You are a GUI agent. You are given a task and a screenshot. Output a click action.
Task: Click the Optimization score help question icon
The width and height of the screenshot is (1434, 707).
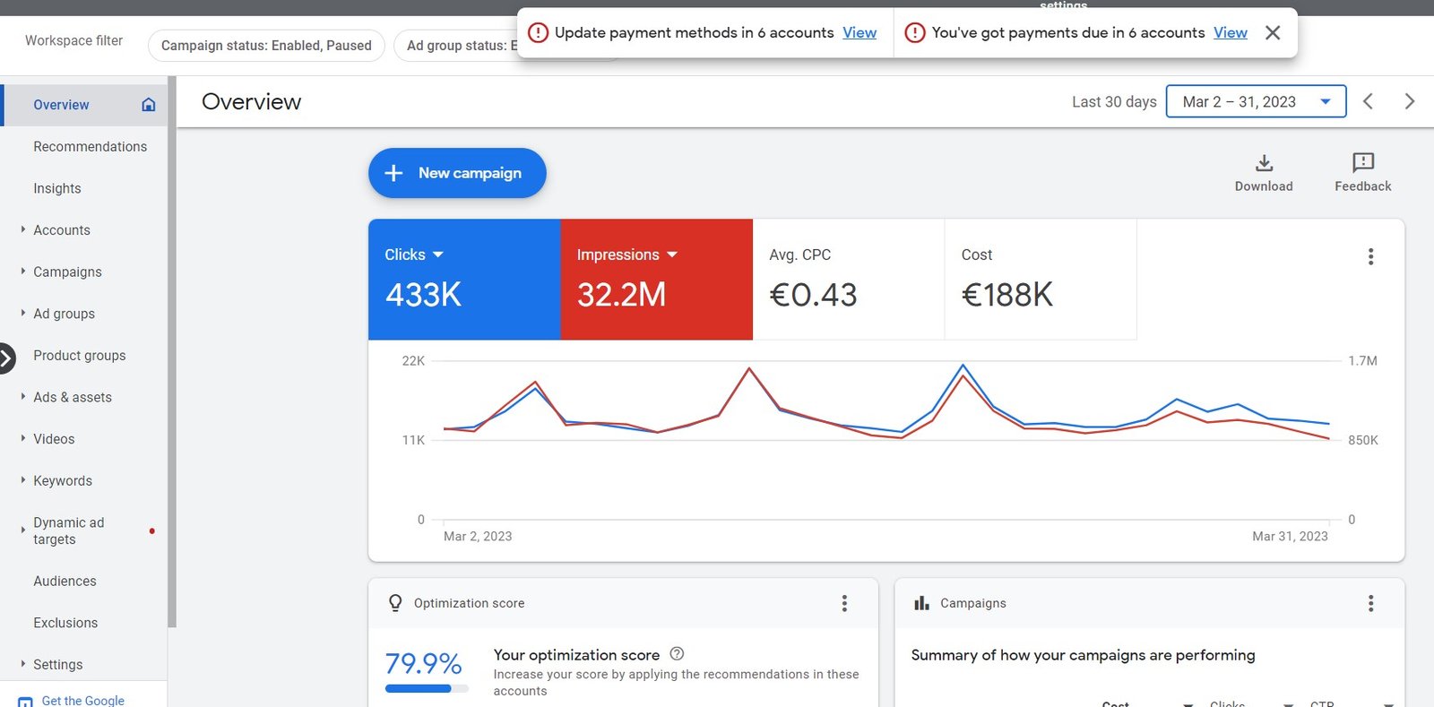point(677,654)
